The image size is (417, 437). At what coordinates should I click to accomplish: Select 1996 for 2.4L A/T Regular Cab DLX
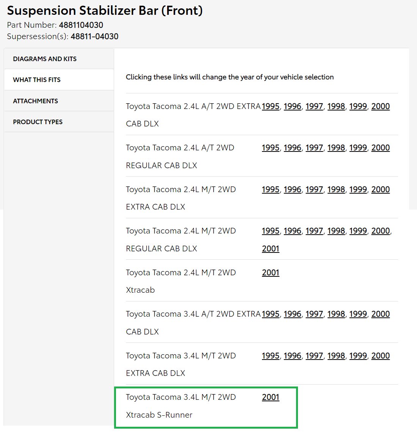[292, 148]
